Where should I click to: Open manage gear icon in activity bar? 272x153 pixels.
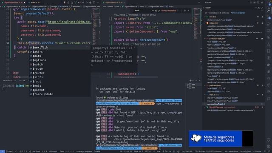269,146
